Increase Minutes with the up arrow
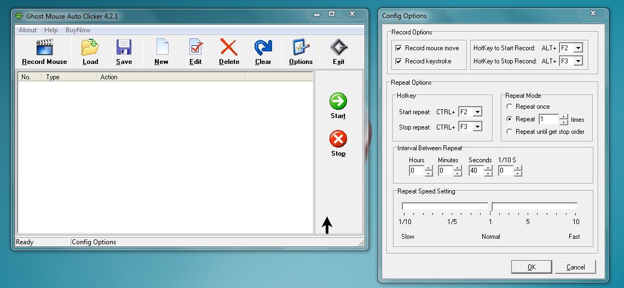Viewport: 624px width, 288px height. 458,168
